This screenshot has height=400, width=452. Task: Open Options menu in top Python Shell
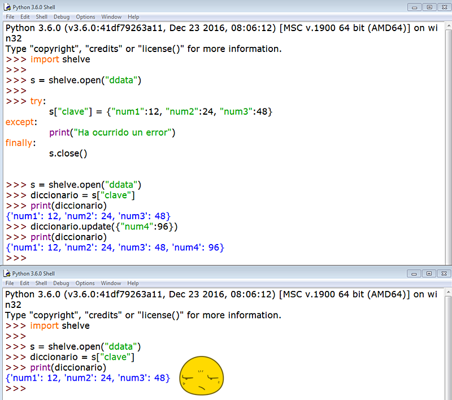[86, 17]
